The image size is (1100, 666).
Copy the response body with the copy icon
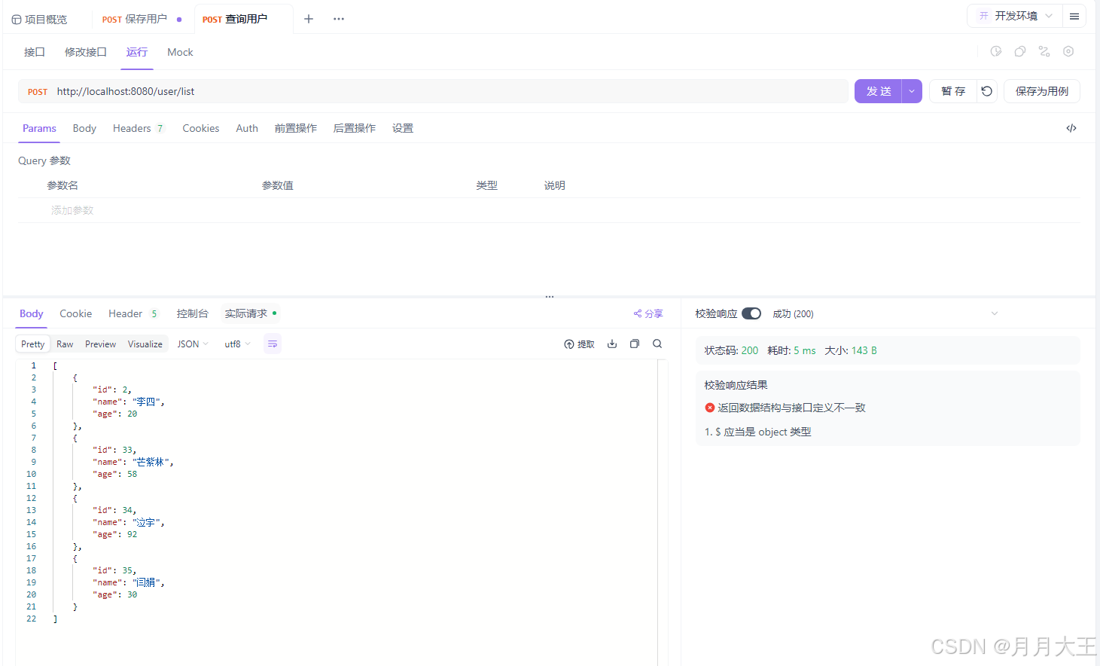point(635,344)
